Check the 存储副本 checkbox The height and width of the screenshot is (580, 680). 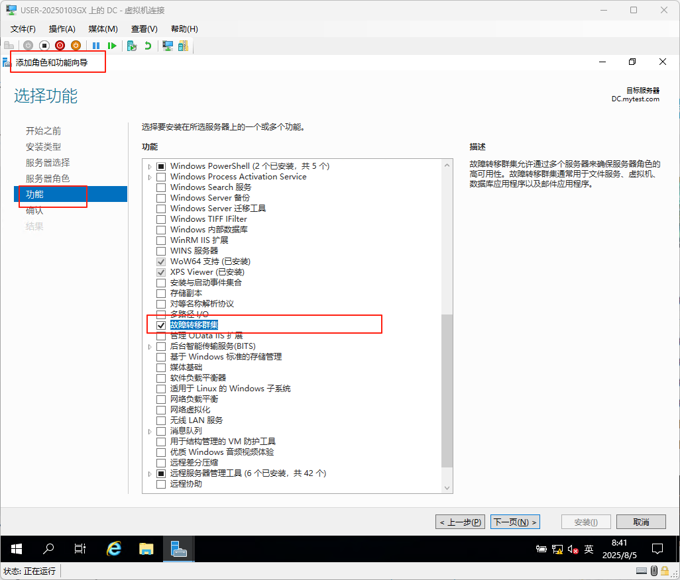(x=161, y=293)
